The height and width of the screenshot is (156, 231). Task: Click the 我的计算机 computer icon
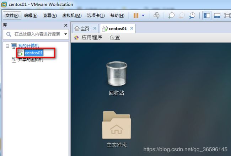coord(14,46)
